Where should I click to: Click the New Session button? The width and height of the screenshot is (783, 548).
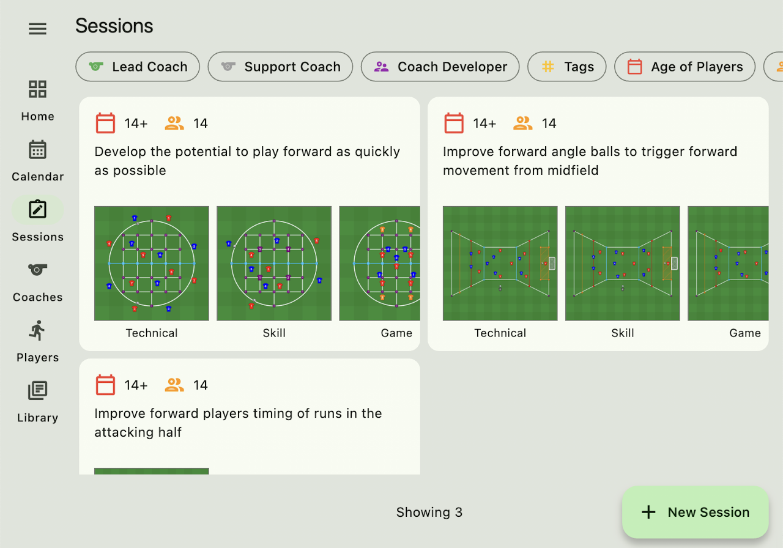coord(695,513)
